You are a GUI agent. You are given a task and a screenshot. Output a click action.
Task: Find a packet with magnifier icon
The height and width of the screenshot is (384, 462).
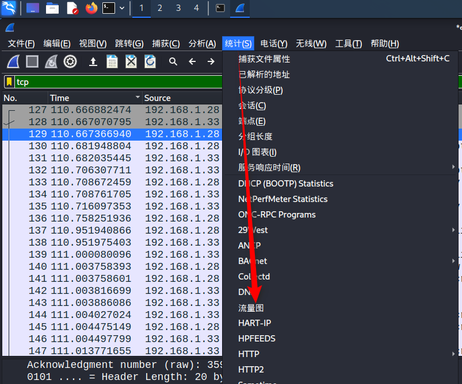click(x=173, y=61)
